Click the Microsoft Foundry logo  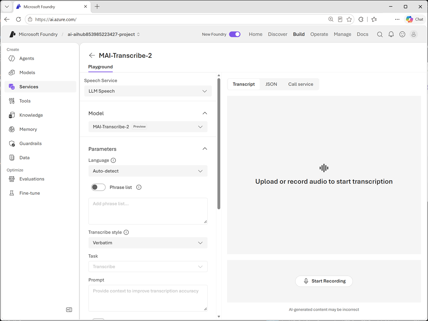pyautogui.click(x=12, y=34)
